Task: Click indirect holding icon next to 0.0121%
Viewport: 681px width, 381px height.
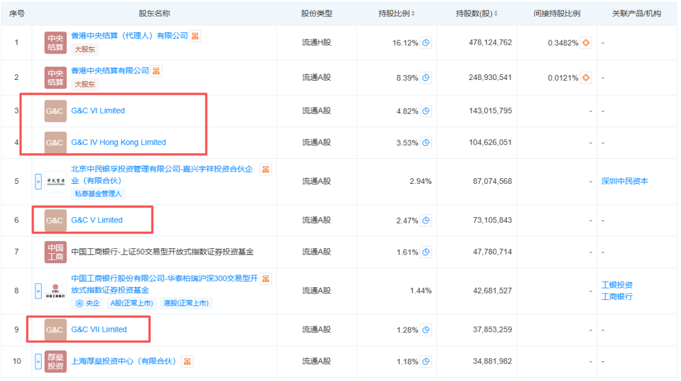Action: (586, 77)
